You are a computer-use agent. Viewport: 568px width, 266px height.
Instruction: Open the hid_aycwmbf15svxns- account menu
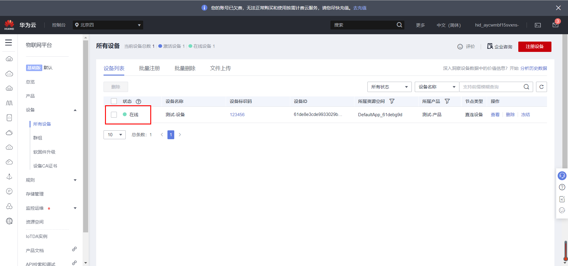(497, 25)
